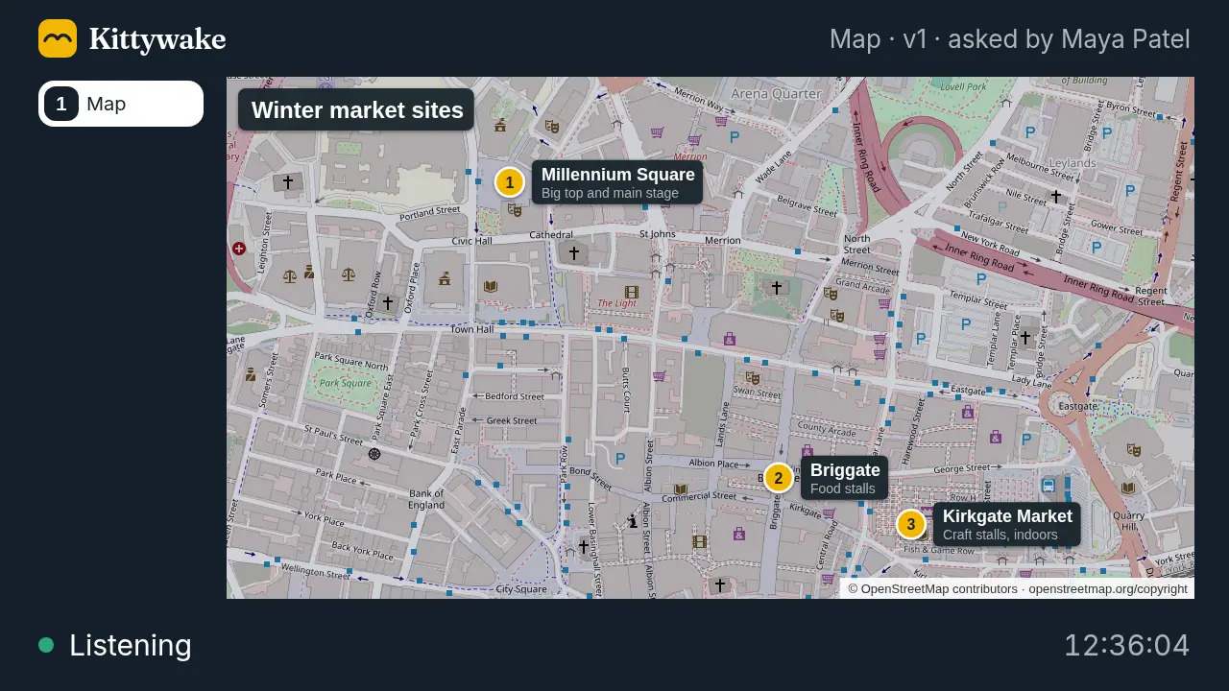Click the Kittywake brand name

157,39
